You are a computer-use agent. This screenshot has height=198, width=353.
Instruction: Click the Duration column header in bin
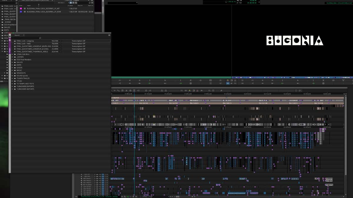pyautogui.click(x=70, y=6)
